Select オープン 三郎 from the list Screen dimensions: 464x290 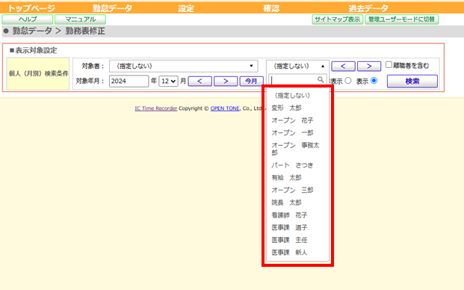click(x=297, y=190)
